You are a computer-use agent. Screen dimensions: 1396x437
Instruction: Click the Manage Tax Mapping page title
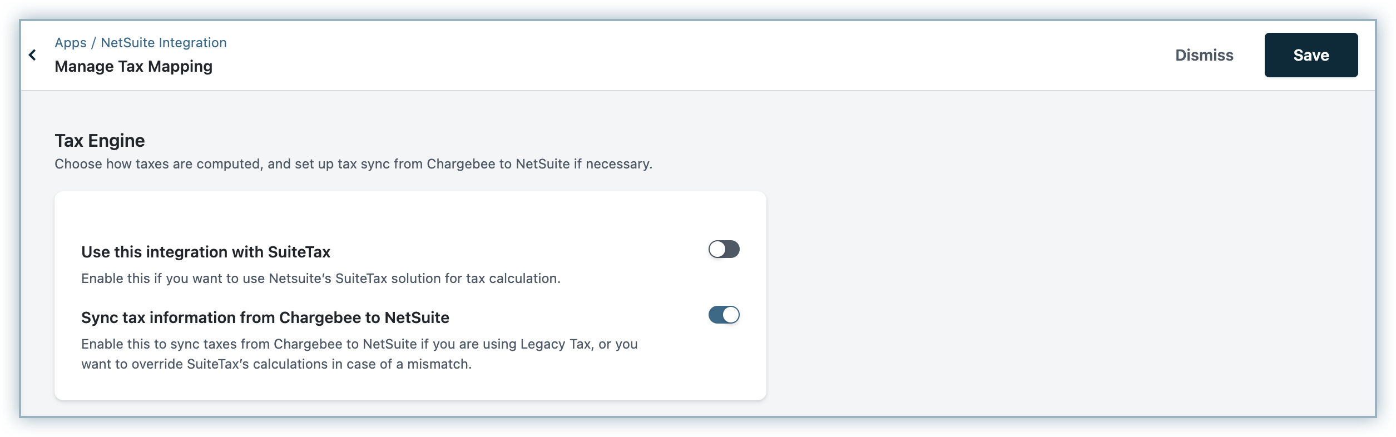[133, 67]
